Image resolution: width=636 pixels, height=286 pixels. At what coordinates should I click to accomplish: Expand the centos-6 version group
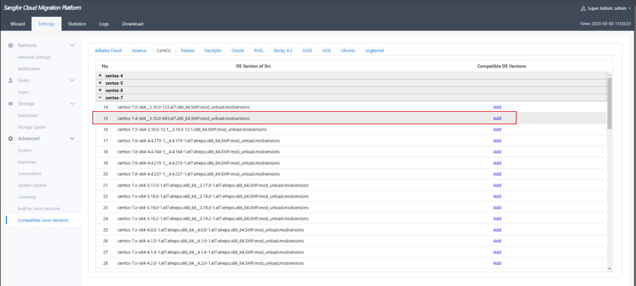[x=100, y=90]
